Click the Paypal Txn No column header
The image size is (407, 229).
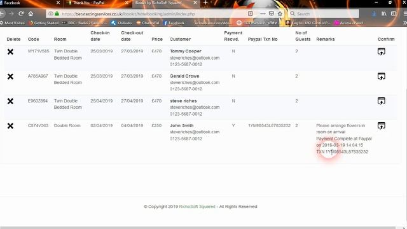point(263,39)
